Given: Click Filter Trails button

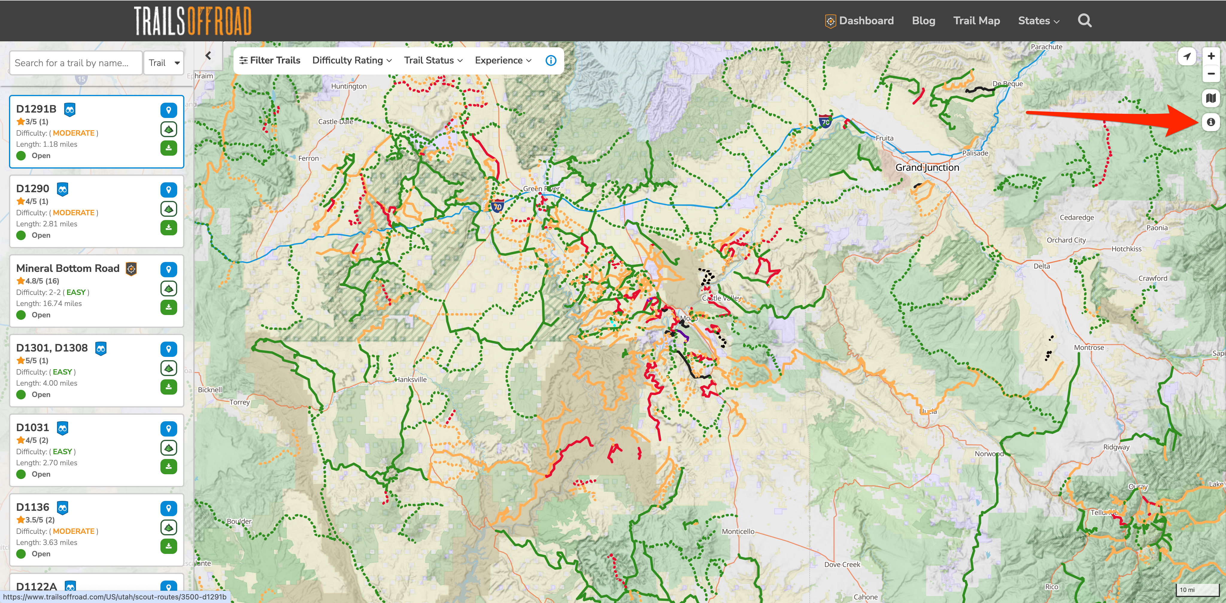Looking at the screenshot, I should 269,60.
